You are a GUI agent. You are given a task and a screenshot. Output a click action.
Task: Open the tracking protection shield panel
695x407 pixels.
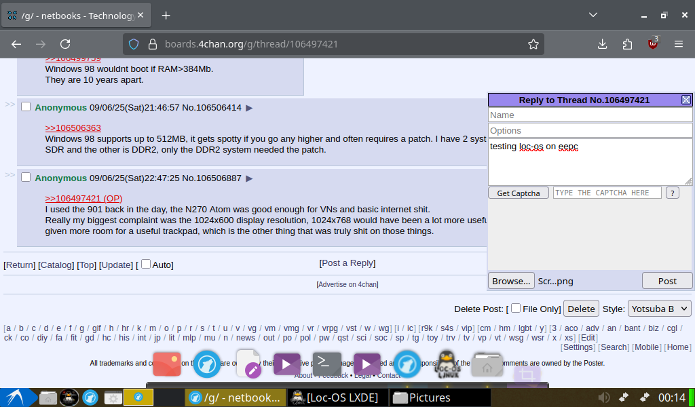[134, 44]
